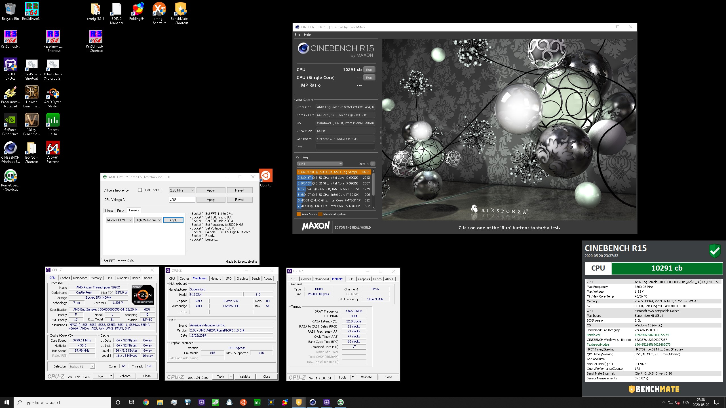Click the CPU Voltage input field
The width and height of the screenshot is (726, 408).
(182, 200)
